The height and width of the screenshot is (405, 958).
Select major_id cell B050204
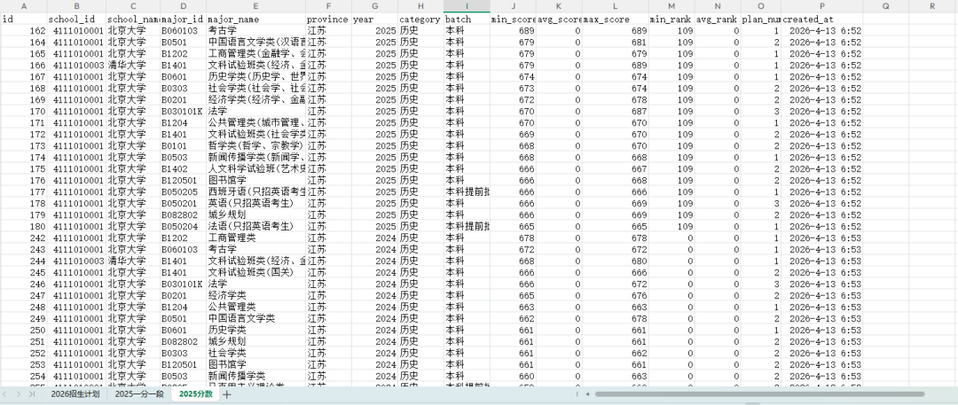point(184,227)
